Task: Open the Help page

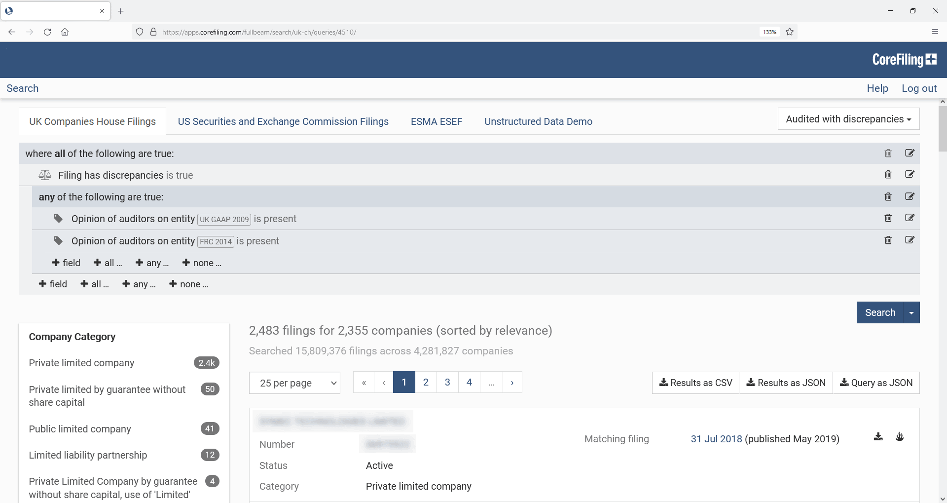Action: click(x=877, y=88)
